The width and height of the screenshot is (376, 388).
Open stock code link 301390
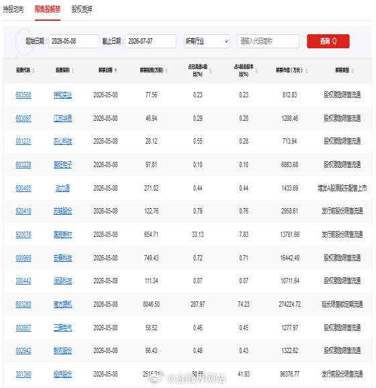(x=23, y=374)
